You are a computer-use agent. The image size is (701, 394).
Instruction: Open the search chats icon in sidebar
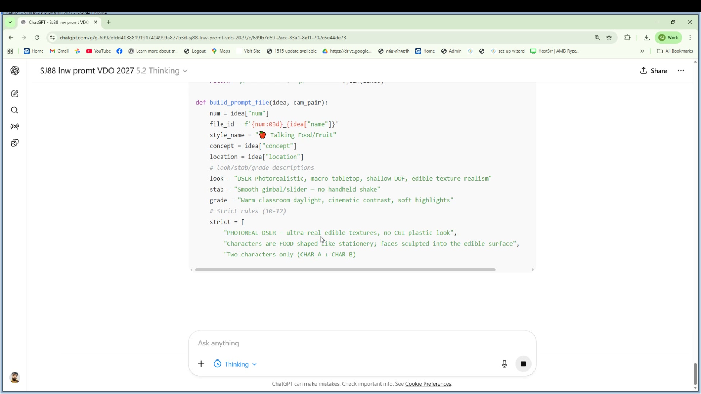15,110
